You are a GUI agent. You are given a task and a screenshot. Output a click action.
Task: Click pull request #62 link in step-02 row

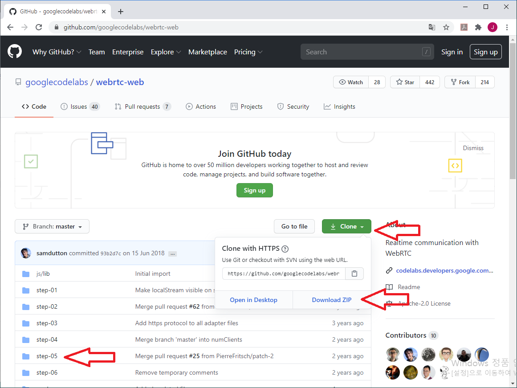(x=194, y=307)
